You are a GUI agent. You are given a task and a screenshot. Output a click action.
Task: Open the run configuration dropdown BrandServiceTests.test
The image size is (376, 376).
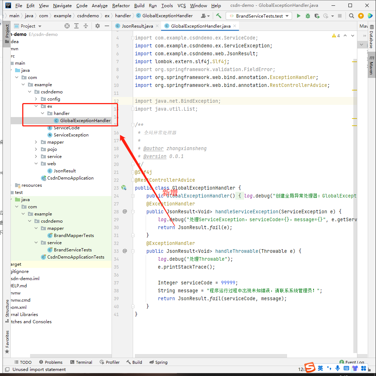pyautogui.click(x=259, y=16)
